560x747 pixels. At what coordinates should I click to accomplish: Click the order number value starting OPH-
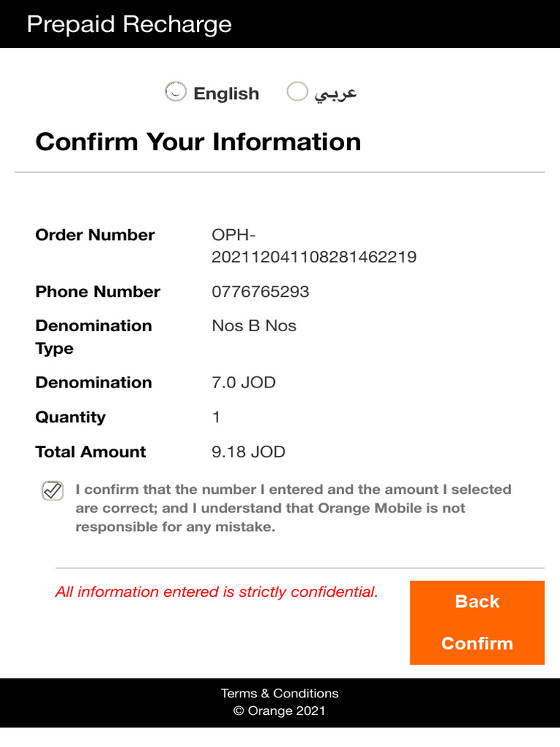pos(314,246)
